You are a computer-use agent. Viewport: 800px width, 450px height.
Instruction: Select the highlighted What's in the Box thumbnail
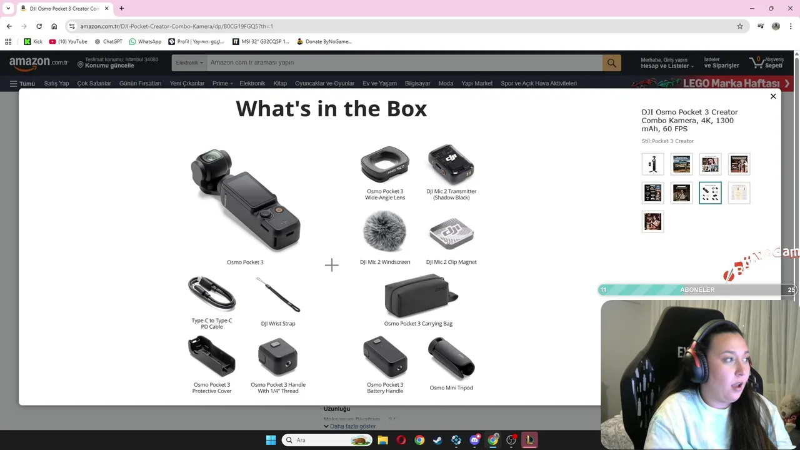pos(710,193)
